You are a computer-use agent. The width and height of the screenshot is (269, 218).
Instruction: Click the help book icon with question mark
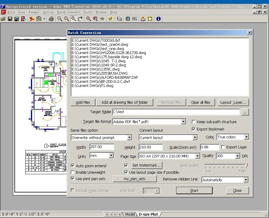143,19
